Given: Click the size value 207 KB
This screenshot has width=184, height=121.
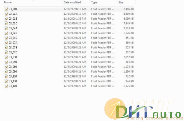Looking at the screenshot, I should [130, 52].
